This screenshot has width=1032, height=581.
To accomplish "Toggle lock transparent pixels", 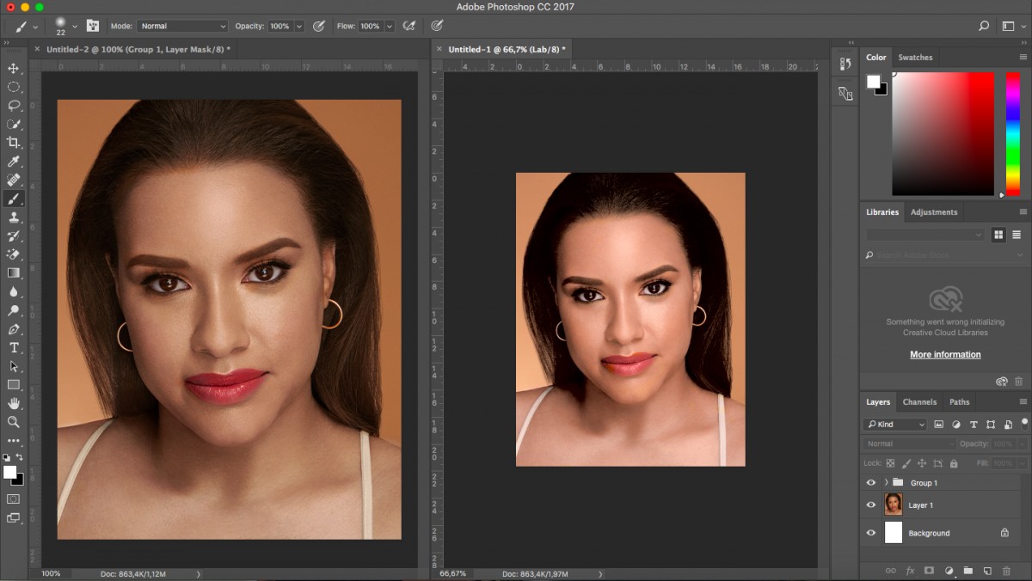I will point(890,463).
